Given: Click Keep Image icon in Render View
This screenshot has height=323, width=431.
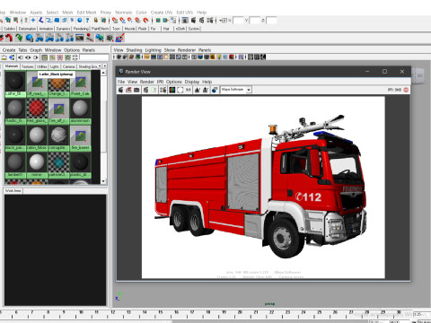Looking at the screenshot, I should (x=198, y=90).
